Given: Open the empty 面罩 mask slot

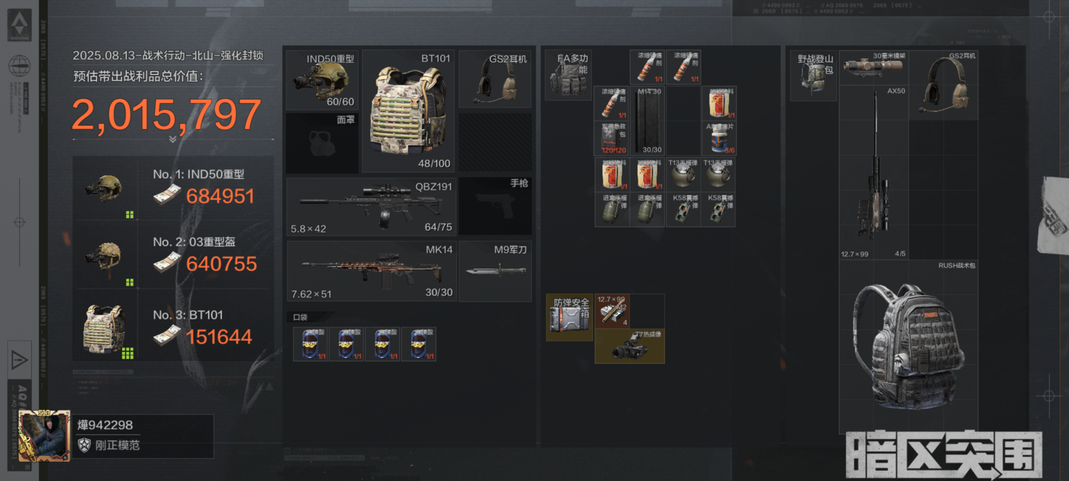Looking at the screenshot, I should click(322, 143).
